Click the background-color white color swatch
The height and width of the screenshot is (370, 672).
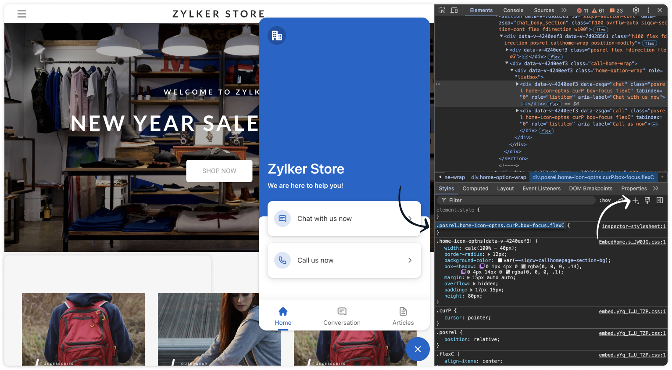[500, 260]
